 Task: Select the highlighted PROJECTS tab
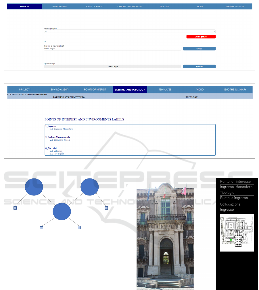[24, 6]
